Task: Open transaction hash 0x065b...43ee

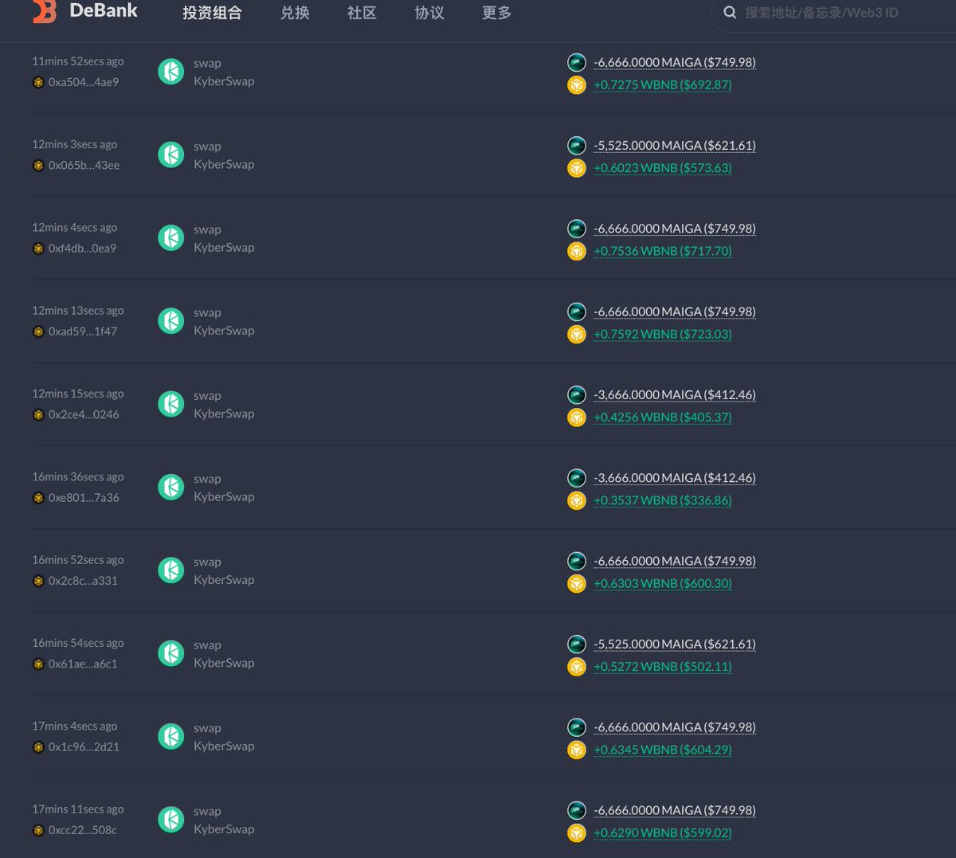Action: 84,165
